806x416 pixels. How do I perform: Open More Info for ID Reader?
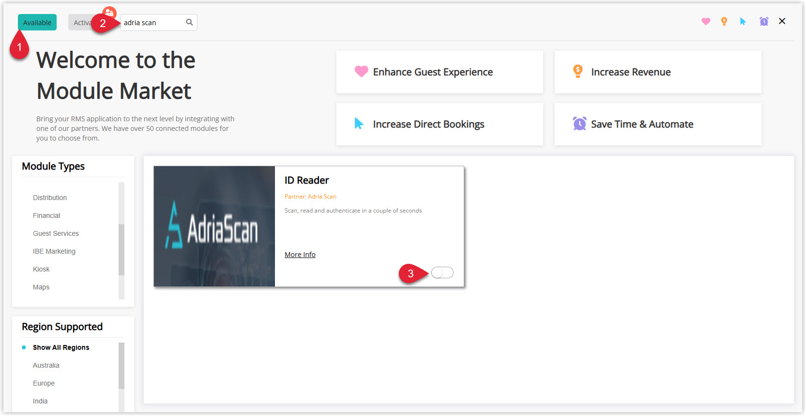(x=300, y=255)
